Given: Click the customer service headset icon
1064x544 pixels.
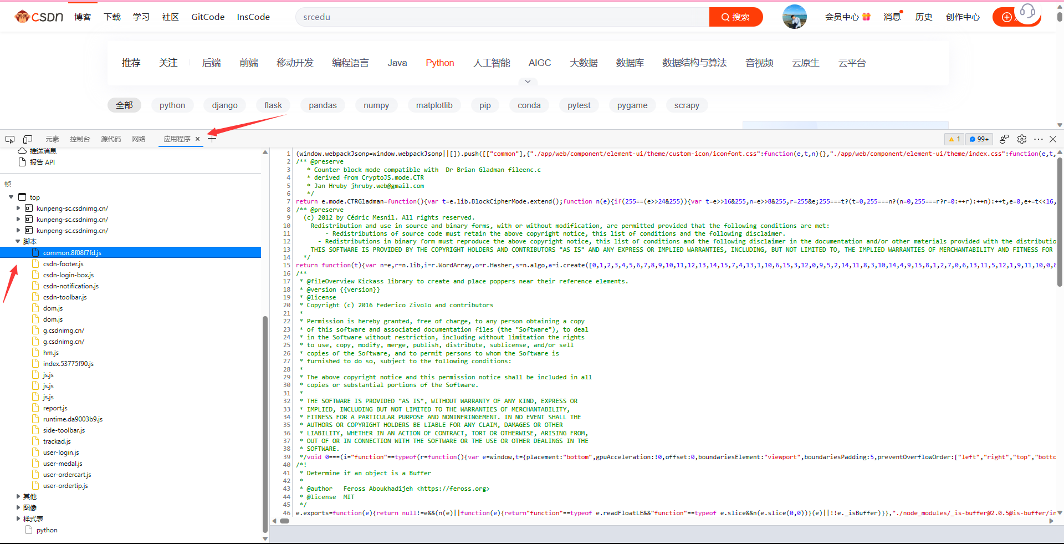Looking at the screenshot, I should click(x=1027, y=12).
